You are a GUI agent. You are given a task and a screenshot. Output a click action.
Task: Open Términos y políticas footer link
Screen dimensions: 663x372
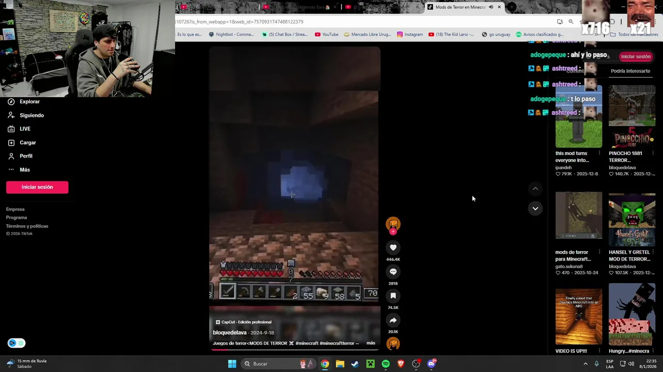[x=27, y=226]
